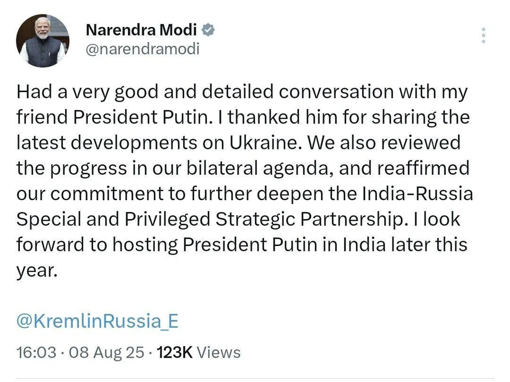Open Narendra Modi's profile picture
510x382 pixels.
(43, 41)
